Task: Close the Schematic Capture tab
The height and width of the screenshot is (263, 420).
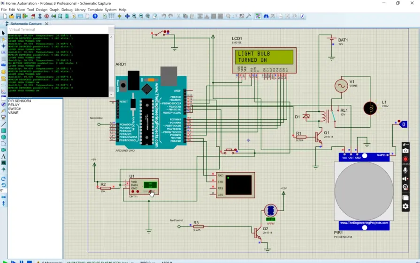Action: [46, 24]
